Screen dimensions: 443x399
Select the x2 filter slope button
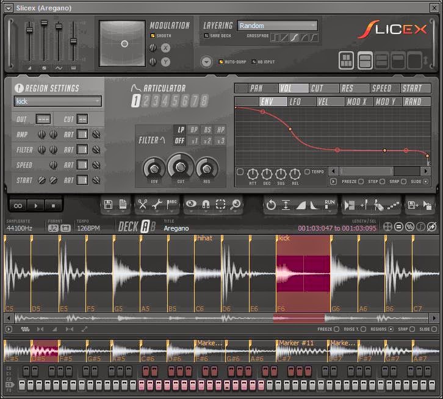[207, 141]
